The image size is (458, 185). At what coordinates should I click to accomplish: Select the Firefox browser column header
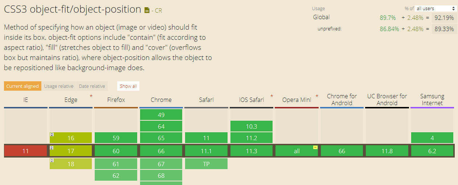click(116, 100)
